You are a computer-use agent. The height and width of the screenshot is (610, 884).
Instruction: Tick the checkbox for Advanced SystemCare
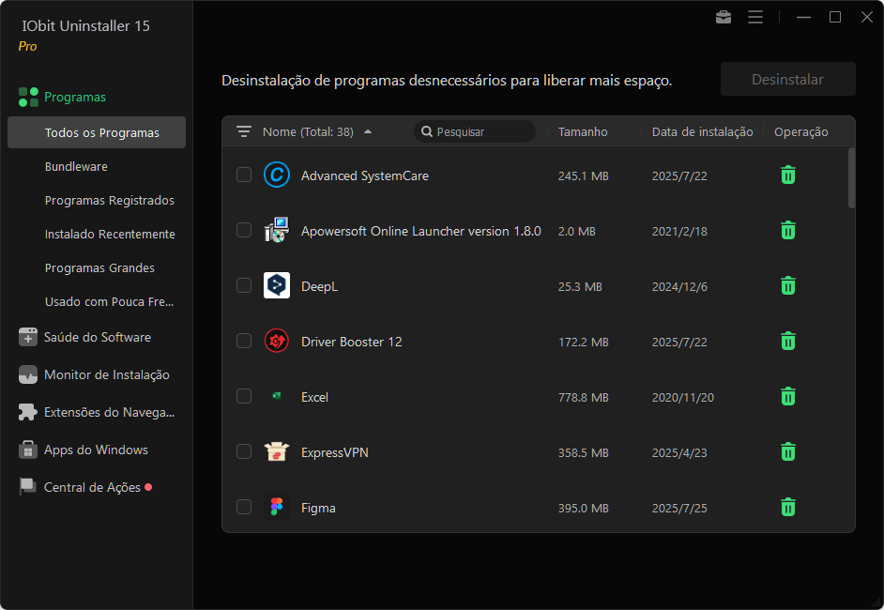click(244, 175)
